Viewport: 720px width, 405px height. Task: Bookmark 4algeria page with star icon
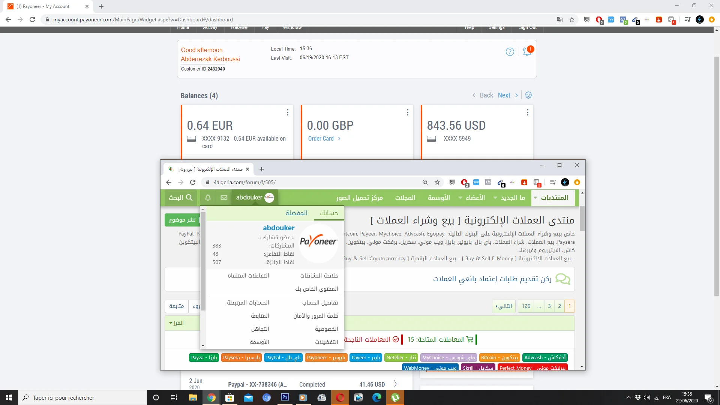(437, 182)
